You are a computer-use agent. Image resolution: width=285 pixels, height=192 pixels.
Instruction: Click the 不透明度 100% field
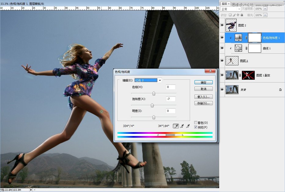pyautogui.click(x=258, y=9)
